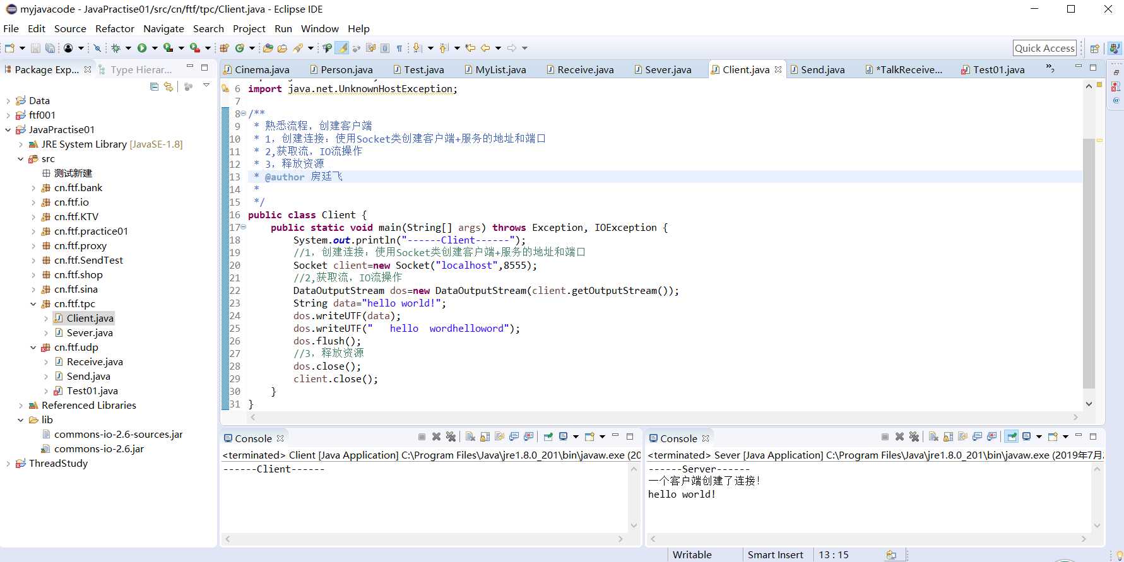Toggle show console on standard output in Sever console

click(x=977, y=436)
